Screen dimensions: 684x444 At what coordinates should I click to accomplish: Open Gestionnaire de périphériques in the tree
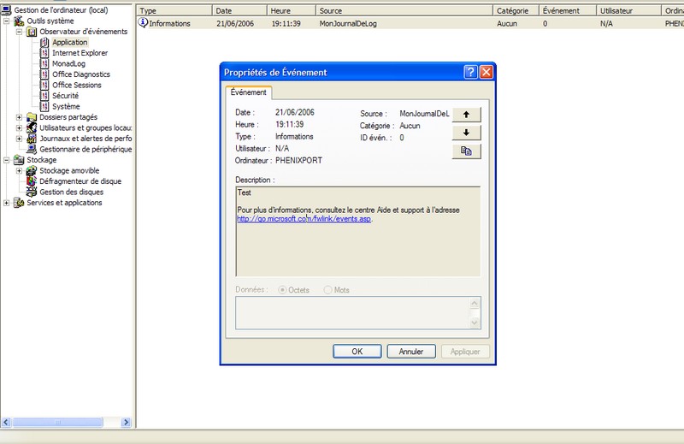pos(85,149)
